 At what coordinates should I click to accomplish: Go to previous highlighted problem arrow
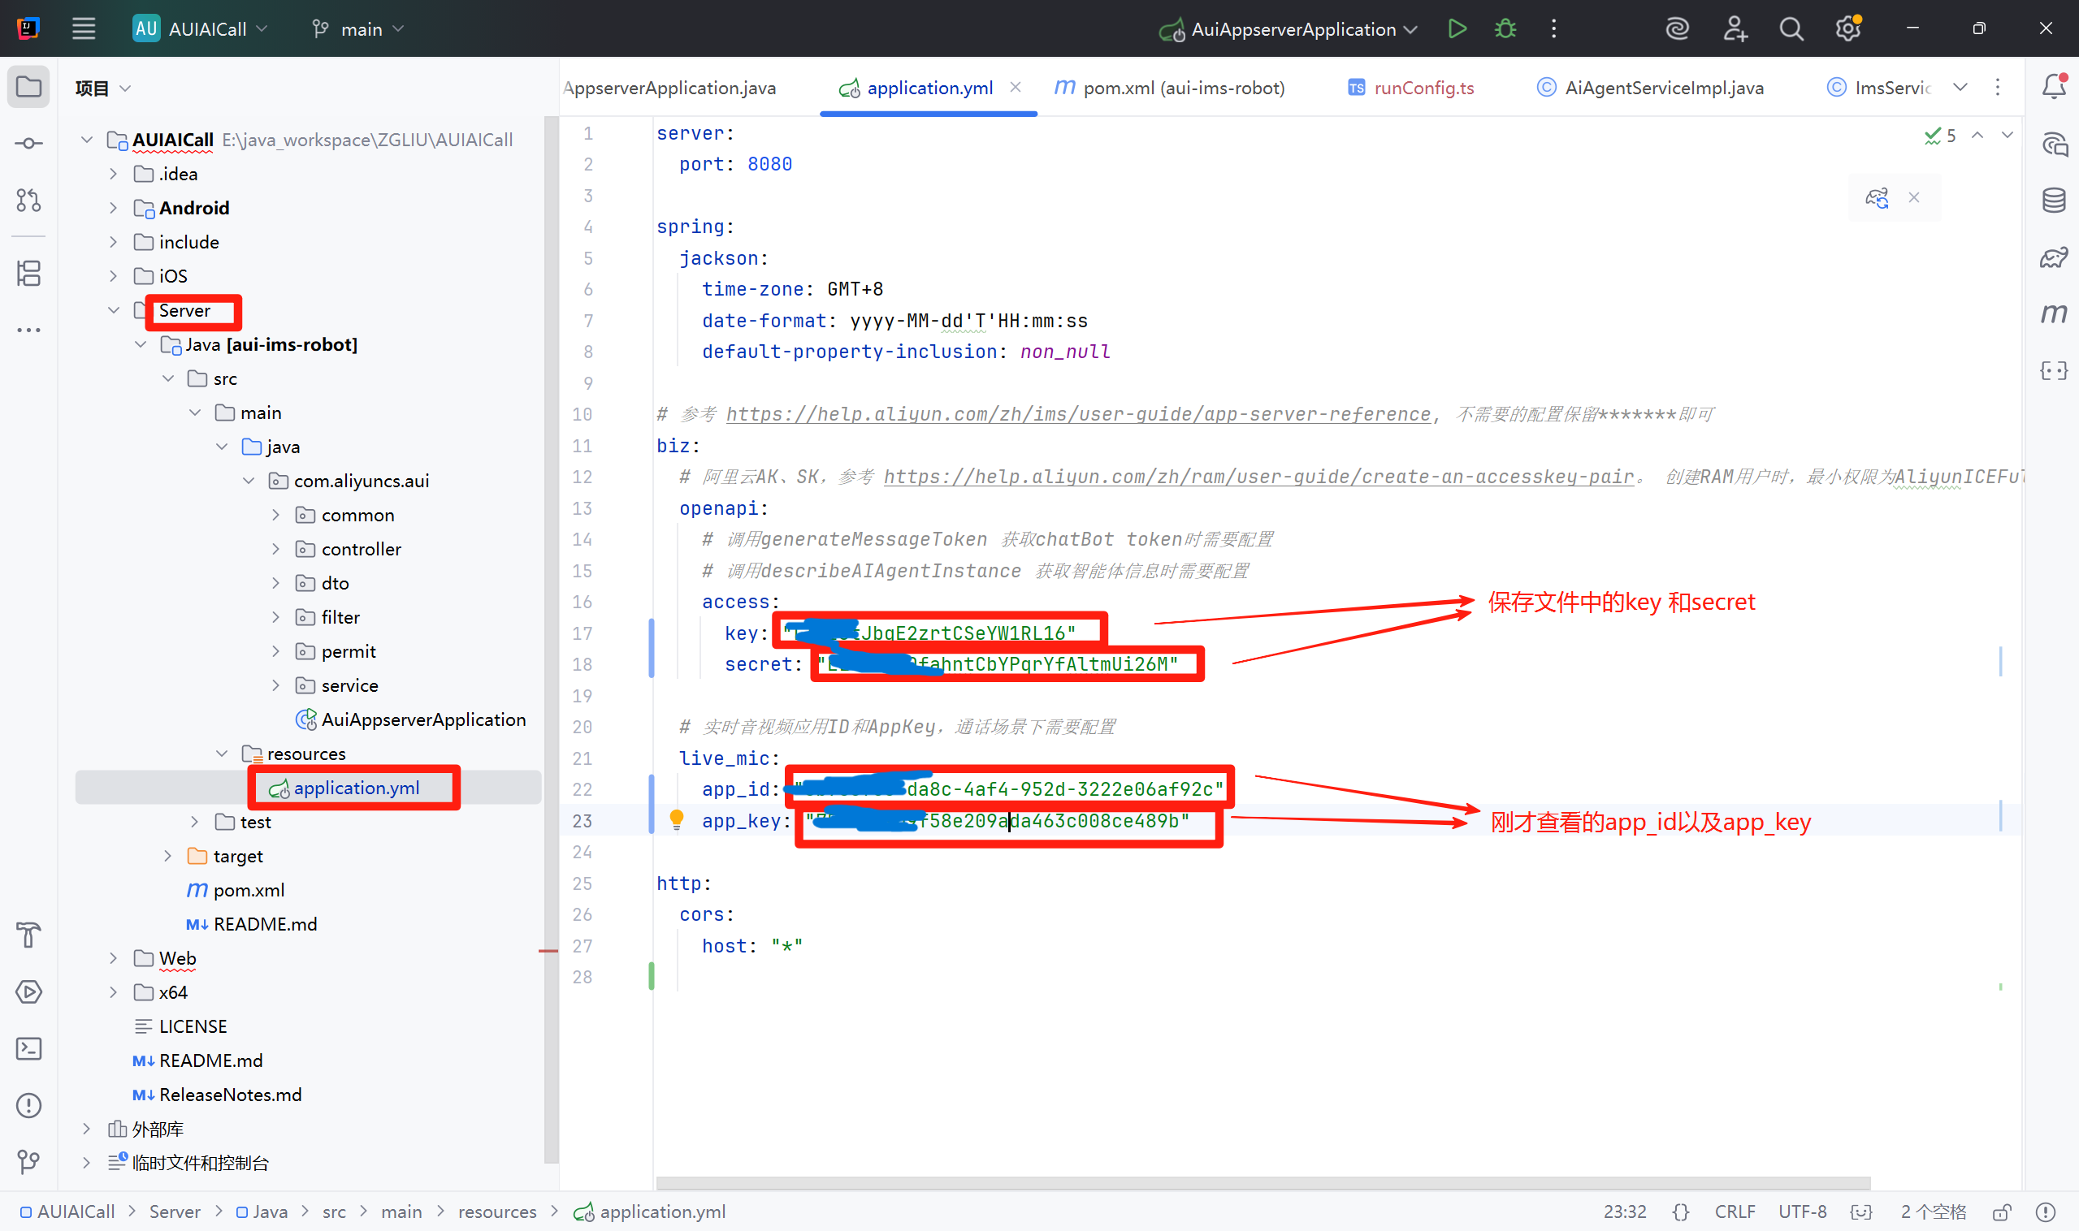1977,136
